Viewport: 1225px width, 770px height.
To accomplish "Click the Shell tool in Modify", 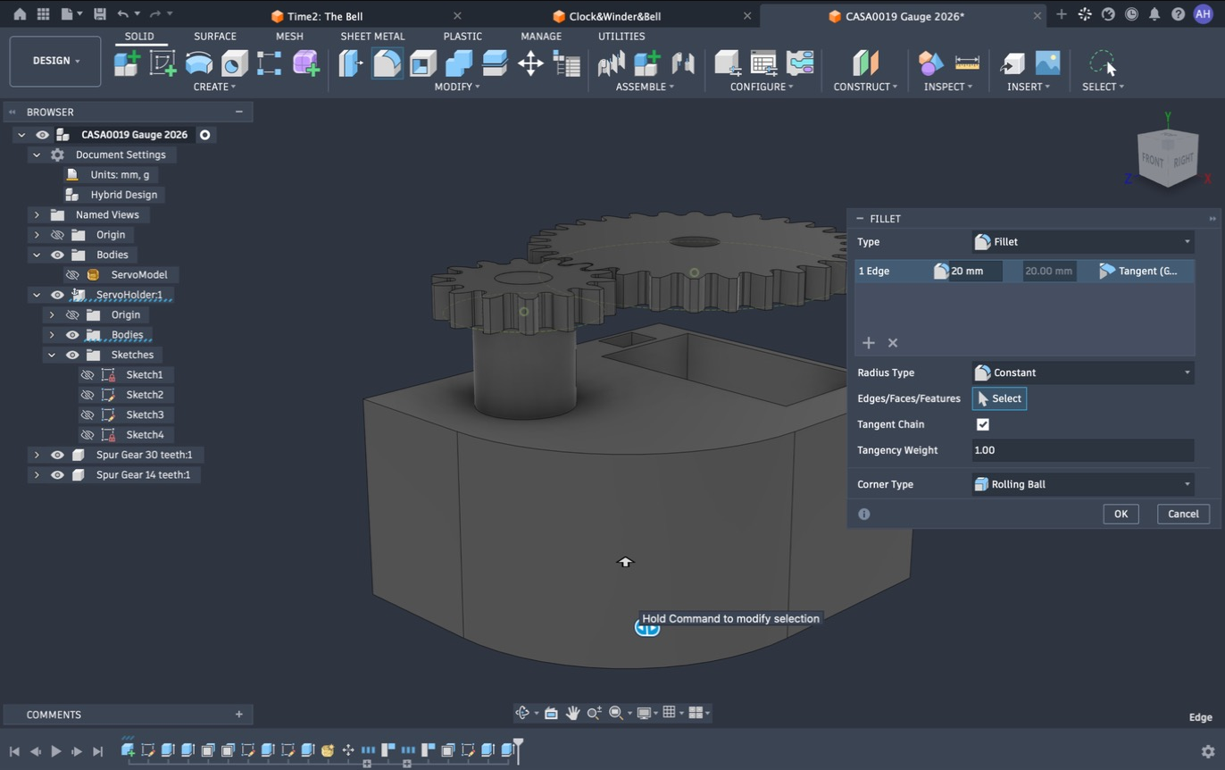I will coord(423,63).
